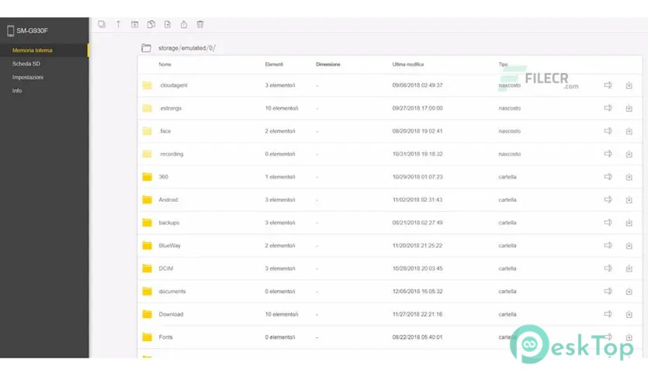Image resolution: width=648 pixels, height=375 pixels.
Task: Go up one level with arrow icon
Action: click(x=118, y=24)
